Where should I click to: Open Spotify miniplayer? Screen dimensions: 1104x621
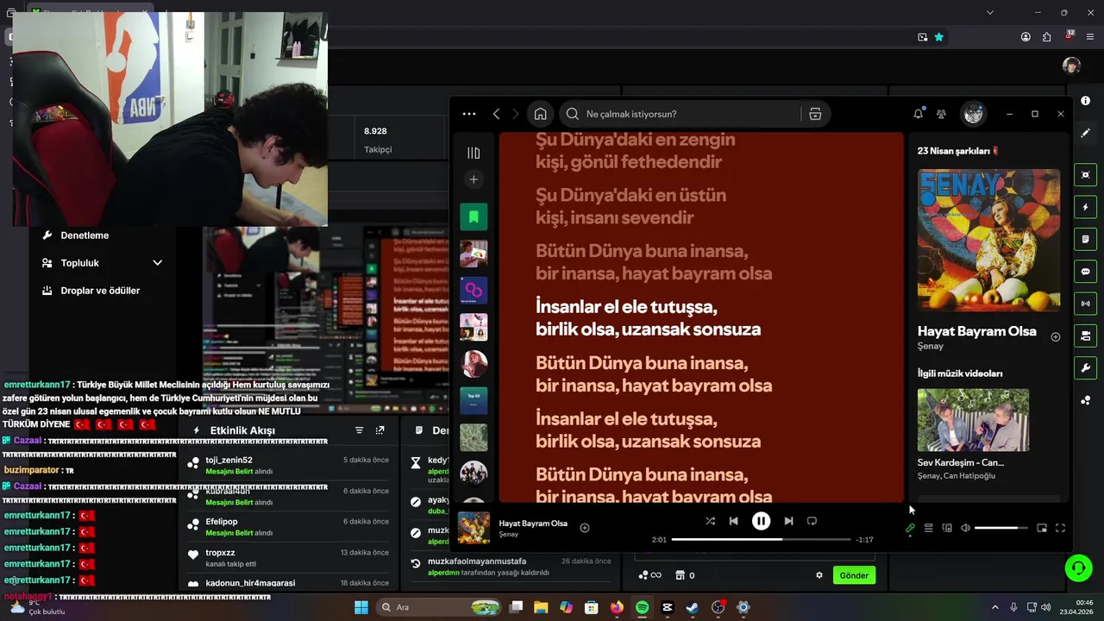tap(1042, 528)
